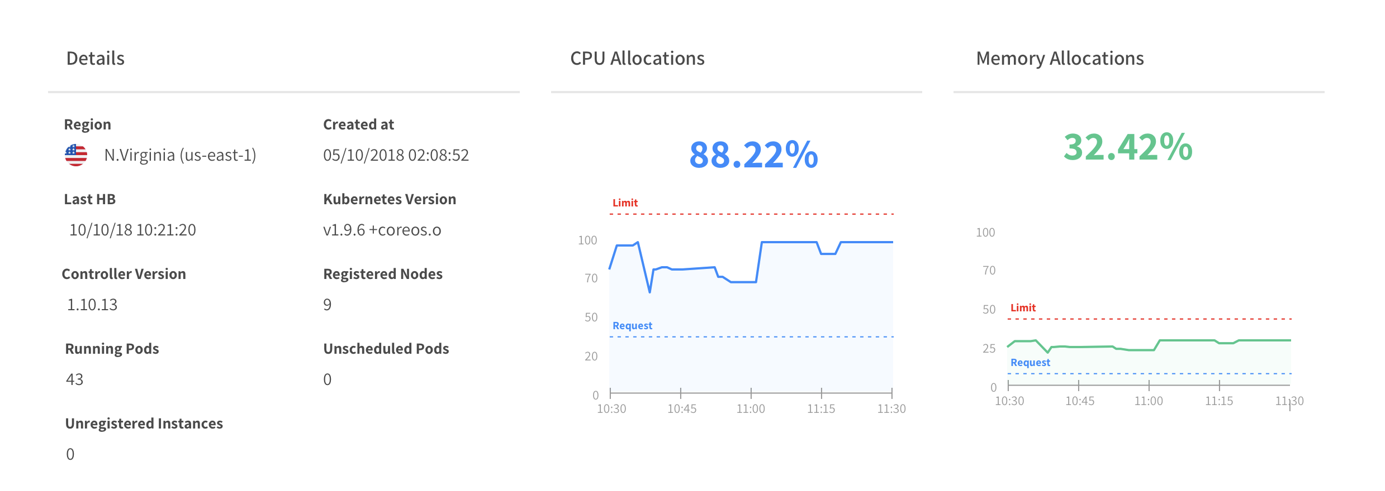Click the Request label in memory chart
Viewport: 1385px width, 491px height.
pos(1030,363)
